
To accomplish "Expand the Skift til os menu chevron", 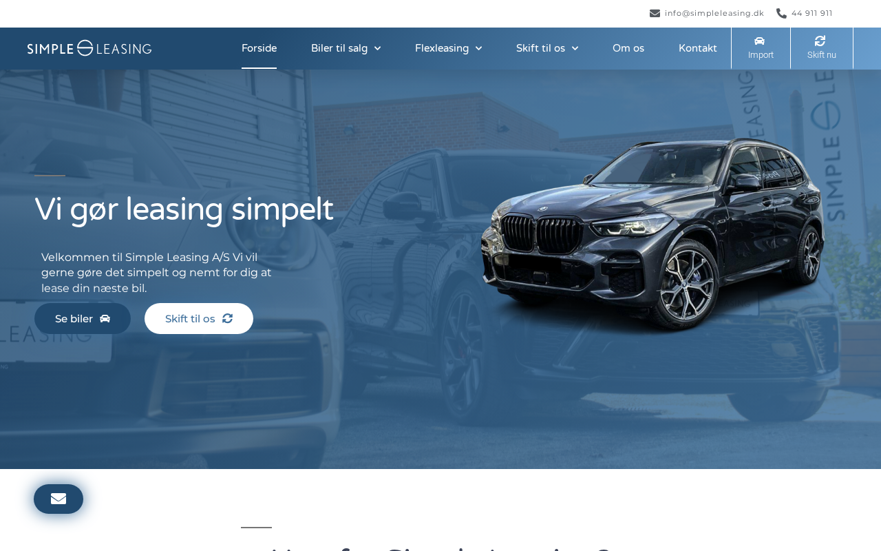I will point(575,48).
